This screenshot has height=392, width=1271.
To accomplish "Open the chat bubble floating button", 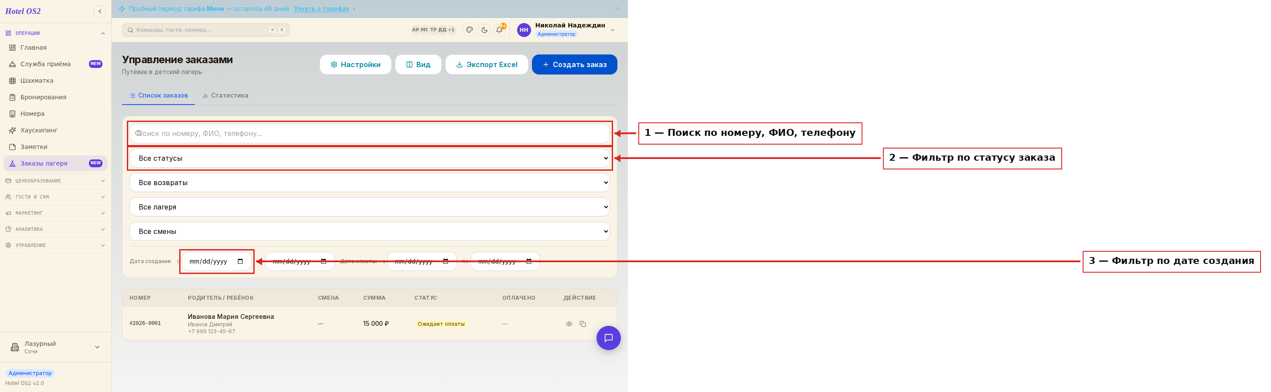I will [x=608, y=338].
